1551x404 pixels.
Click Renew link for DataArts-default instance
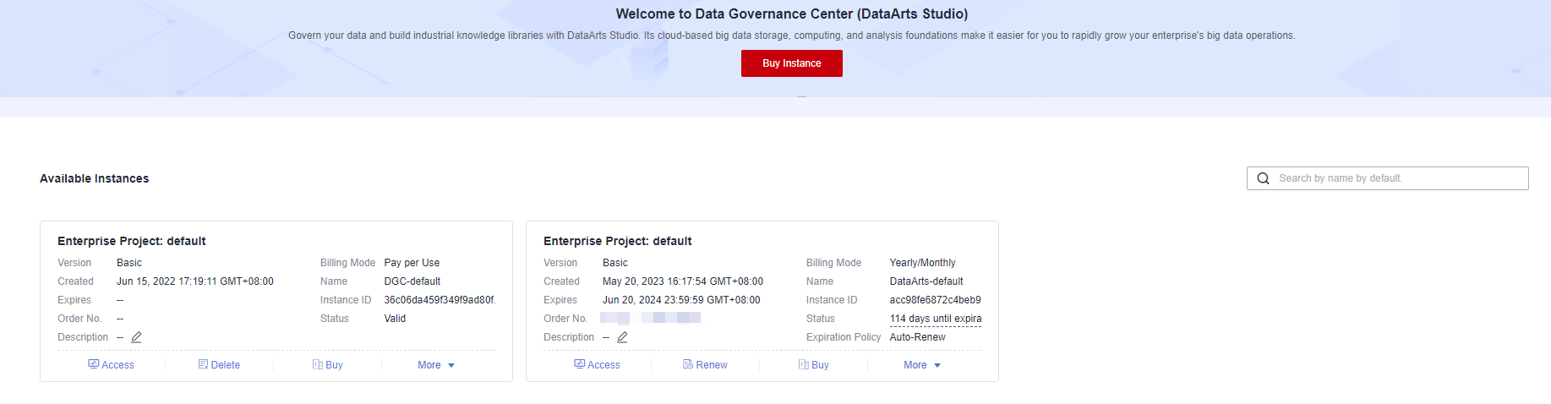coord(712,365)
